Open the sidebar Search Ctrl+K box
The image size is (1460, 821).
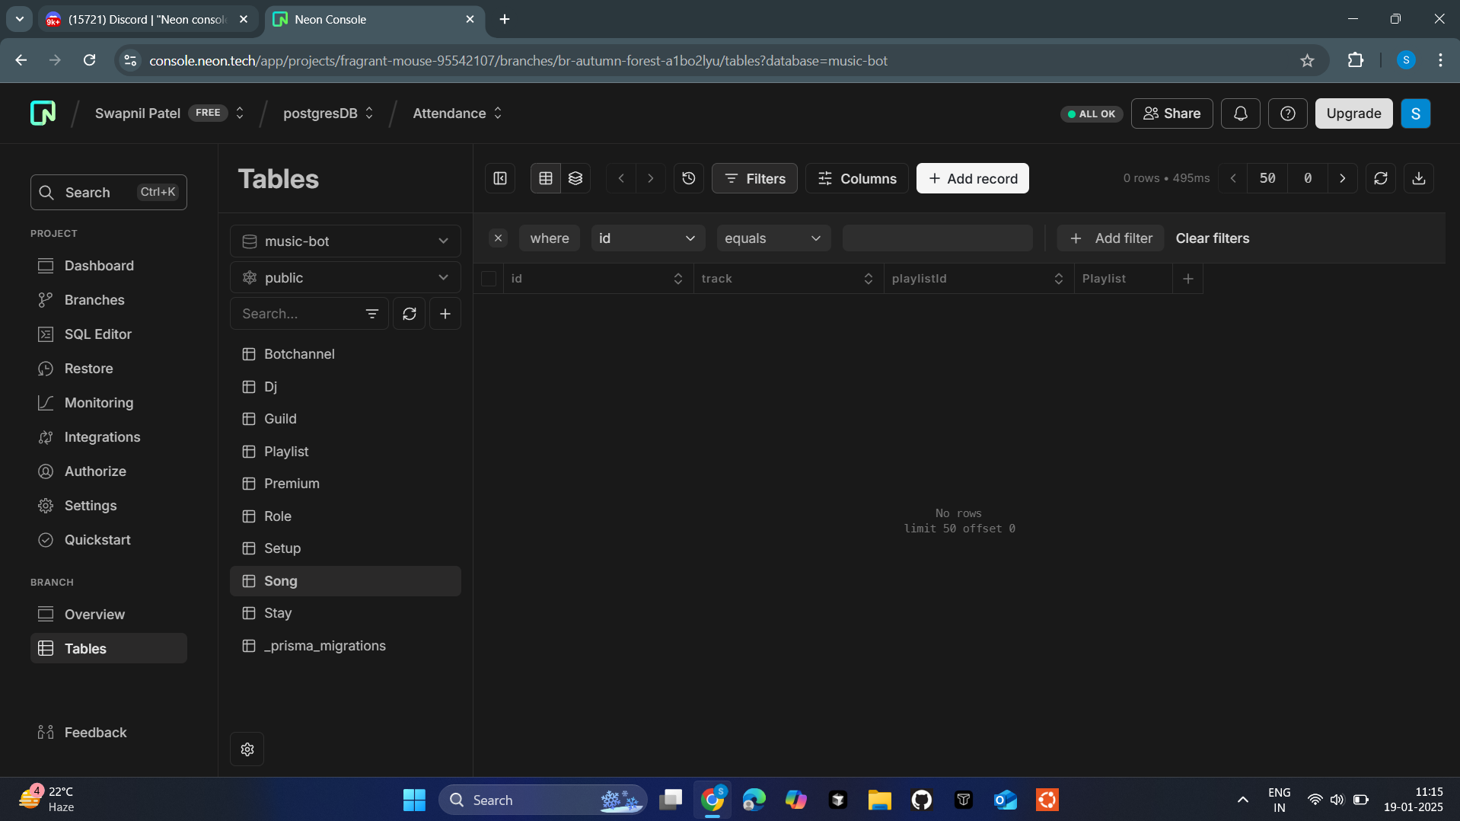(109, 193)
